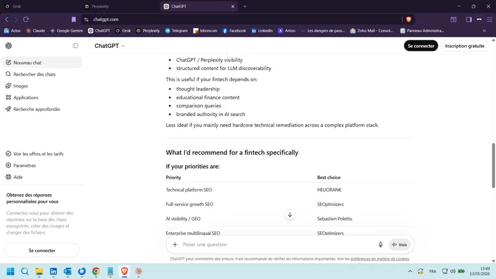
Task: Open LinkedIn bookmark
Action: click(262, 30)
